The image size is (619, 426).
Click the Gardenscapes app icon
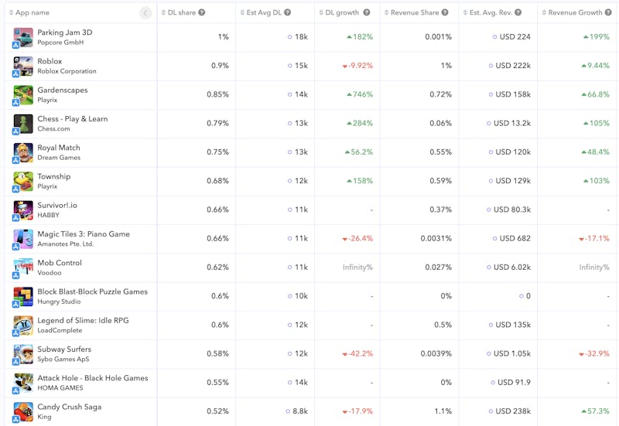click(x=23, y=94)
